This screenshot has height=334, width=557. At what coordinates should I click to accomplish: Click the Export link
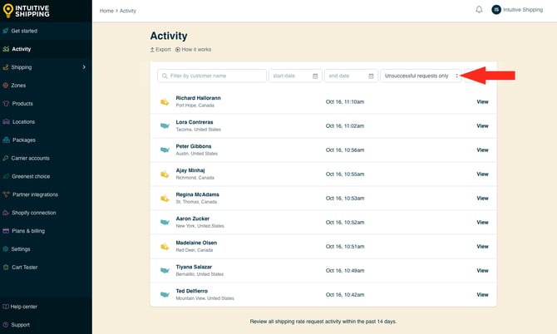(x=160, y=50)
